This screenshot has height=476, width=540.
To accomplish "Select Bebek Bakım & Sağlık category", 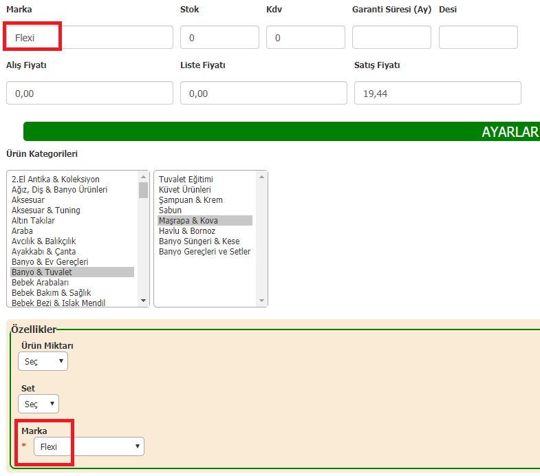I will tap(72, 293).
